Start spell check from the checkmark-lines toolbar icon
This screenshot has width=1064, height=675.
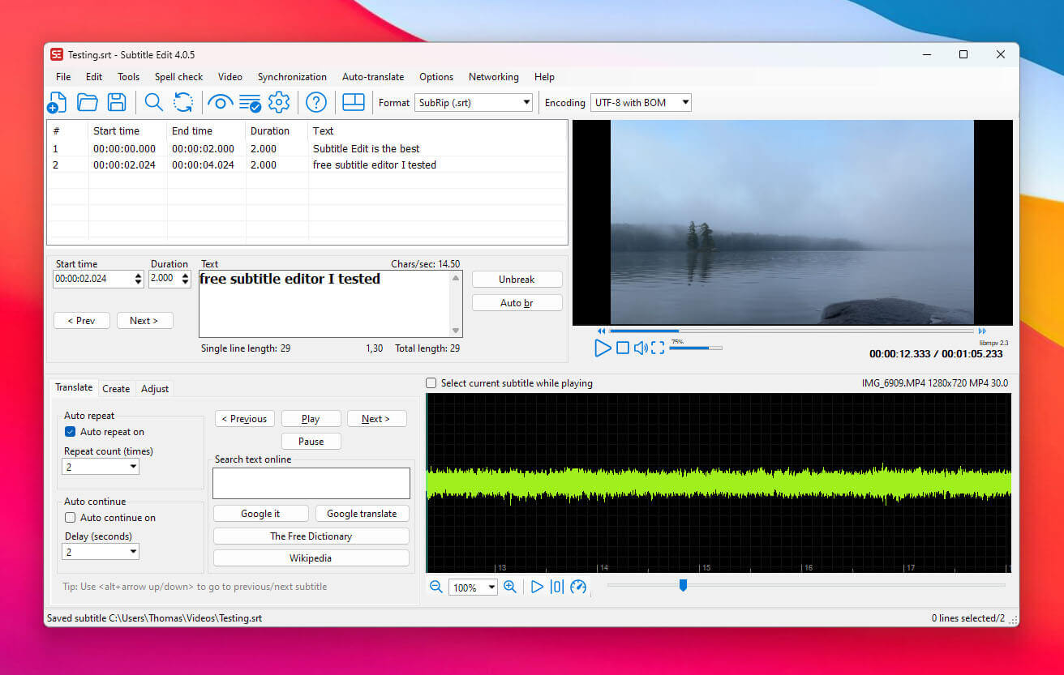coord(250,103)
